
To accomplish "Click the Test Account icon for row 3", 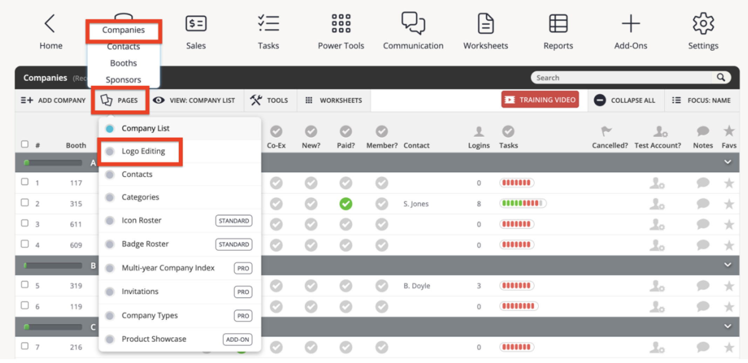I will point(657,224).
